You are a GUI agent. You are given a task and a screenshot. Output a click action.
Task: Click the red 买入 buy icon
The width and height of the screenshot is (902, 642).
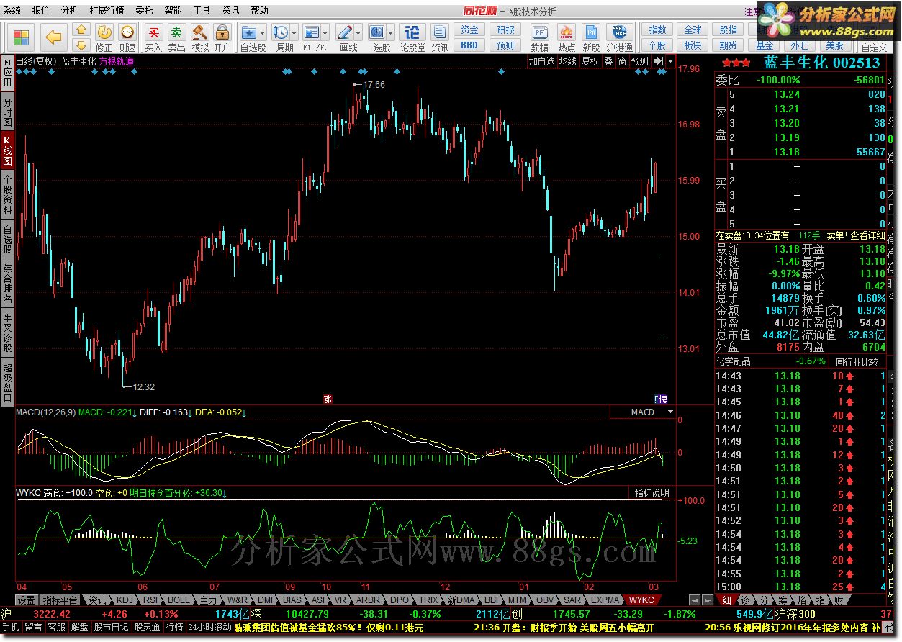coord(153,37)
